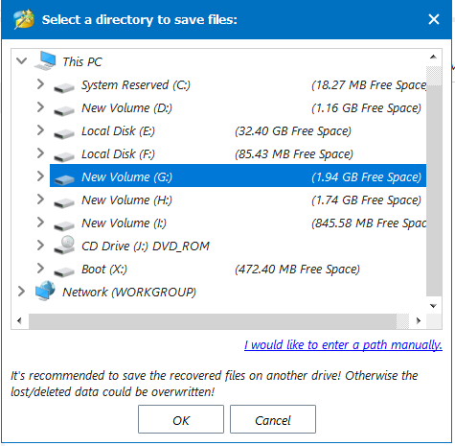Open the enter a path manually link
Image resolution: width=455 pixels, height=446 pixels.
click(343, 345)
